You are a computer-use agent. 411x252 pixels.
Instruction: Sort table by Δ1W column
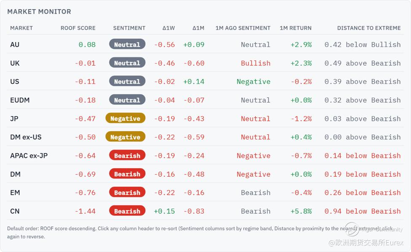coord(169,28)
